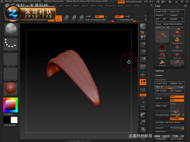The width and height of the screenshot is (190, 142).
Task: Open the Dots stroke type picker
Action: point(10,45)
